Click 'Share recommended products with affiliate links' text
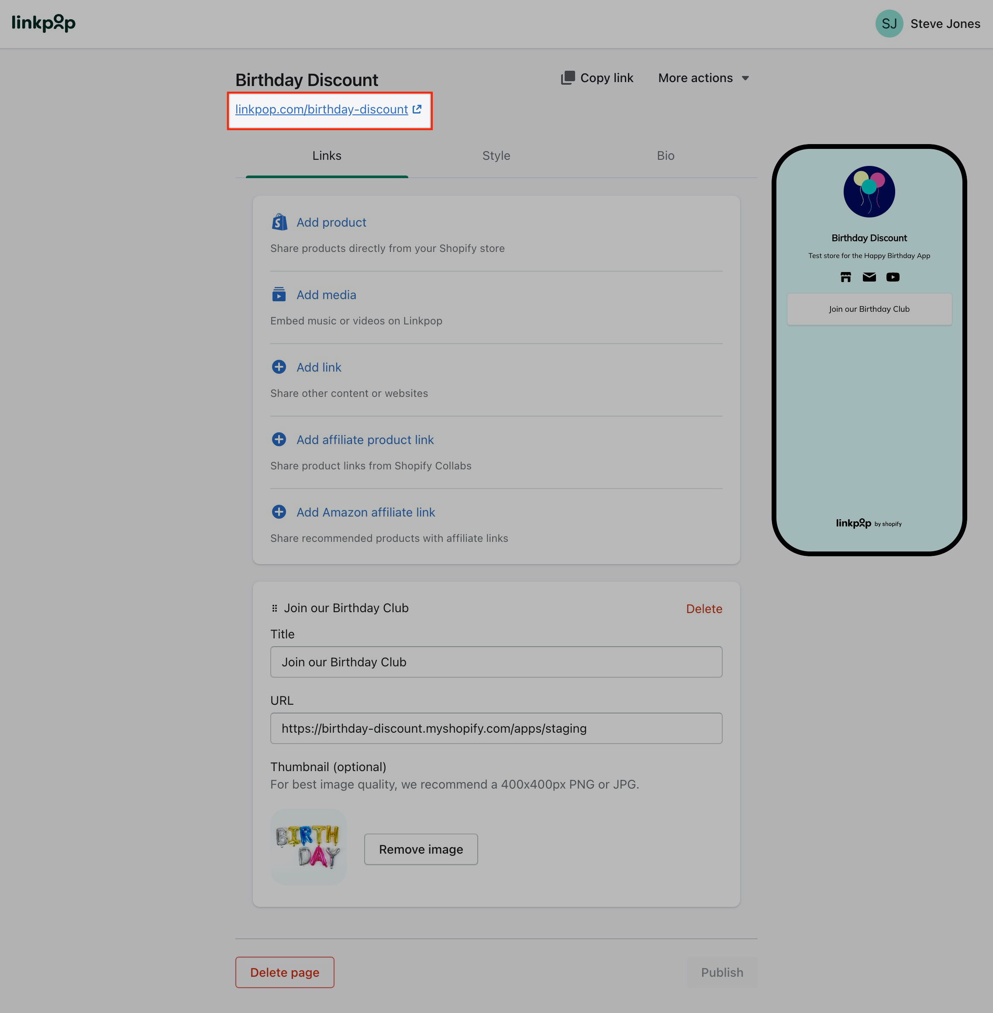 point(389,538)
